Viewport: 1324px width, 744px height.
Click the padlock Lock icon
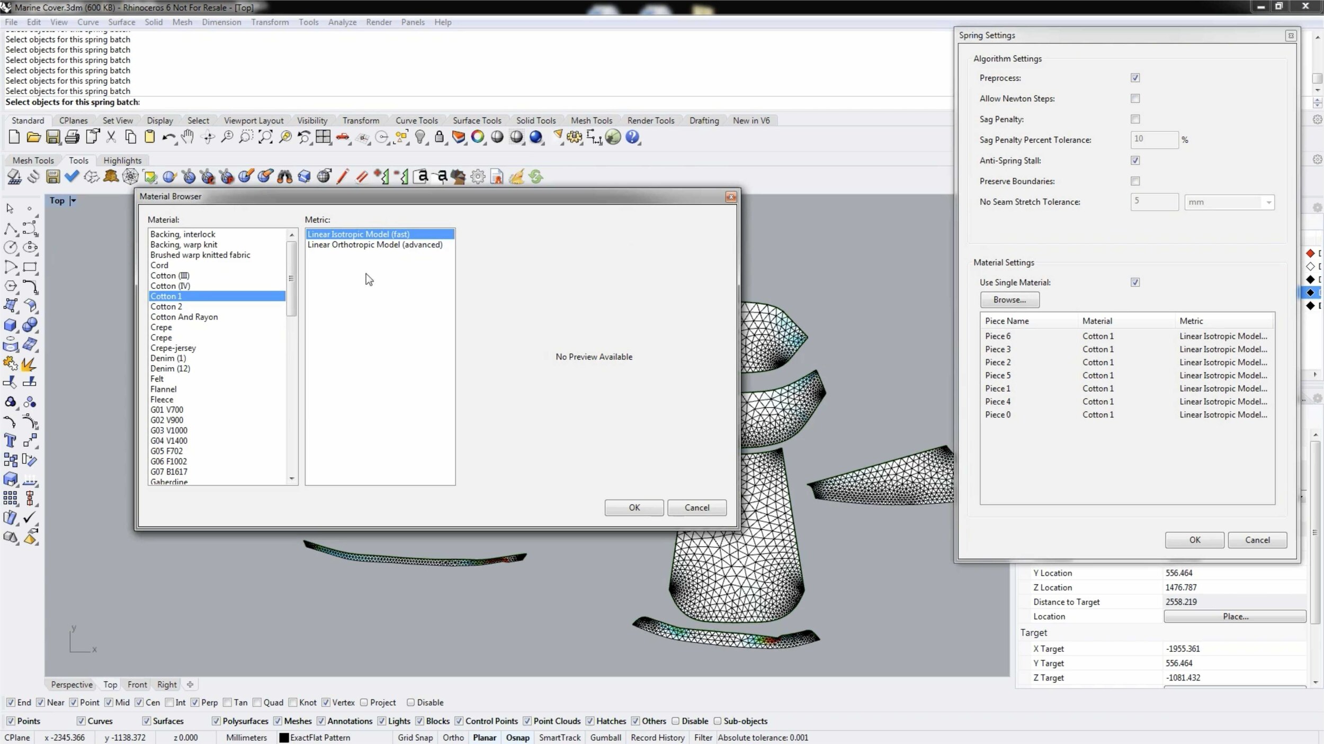[x=439, y=137]
